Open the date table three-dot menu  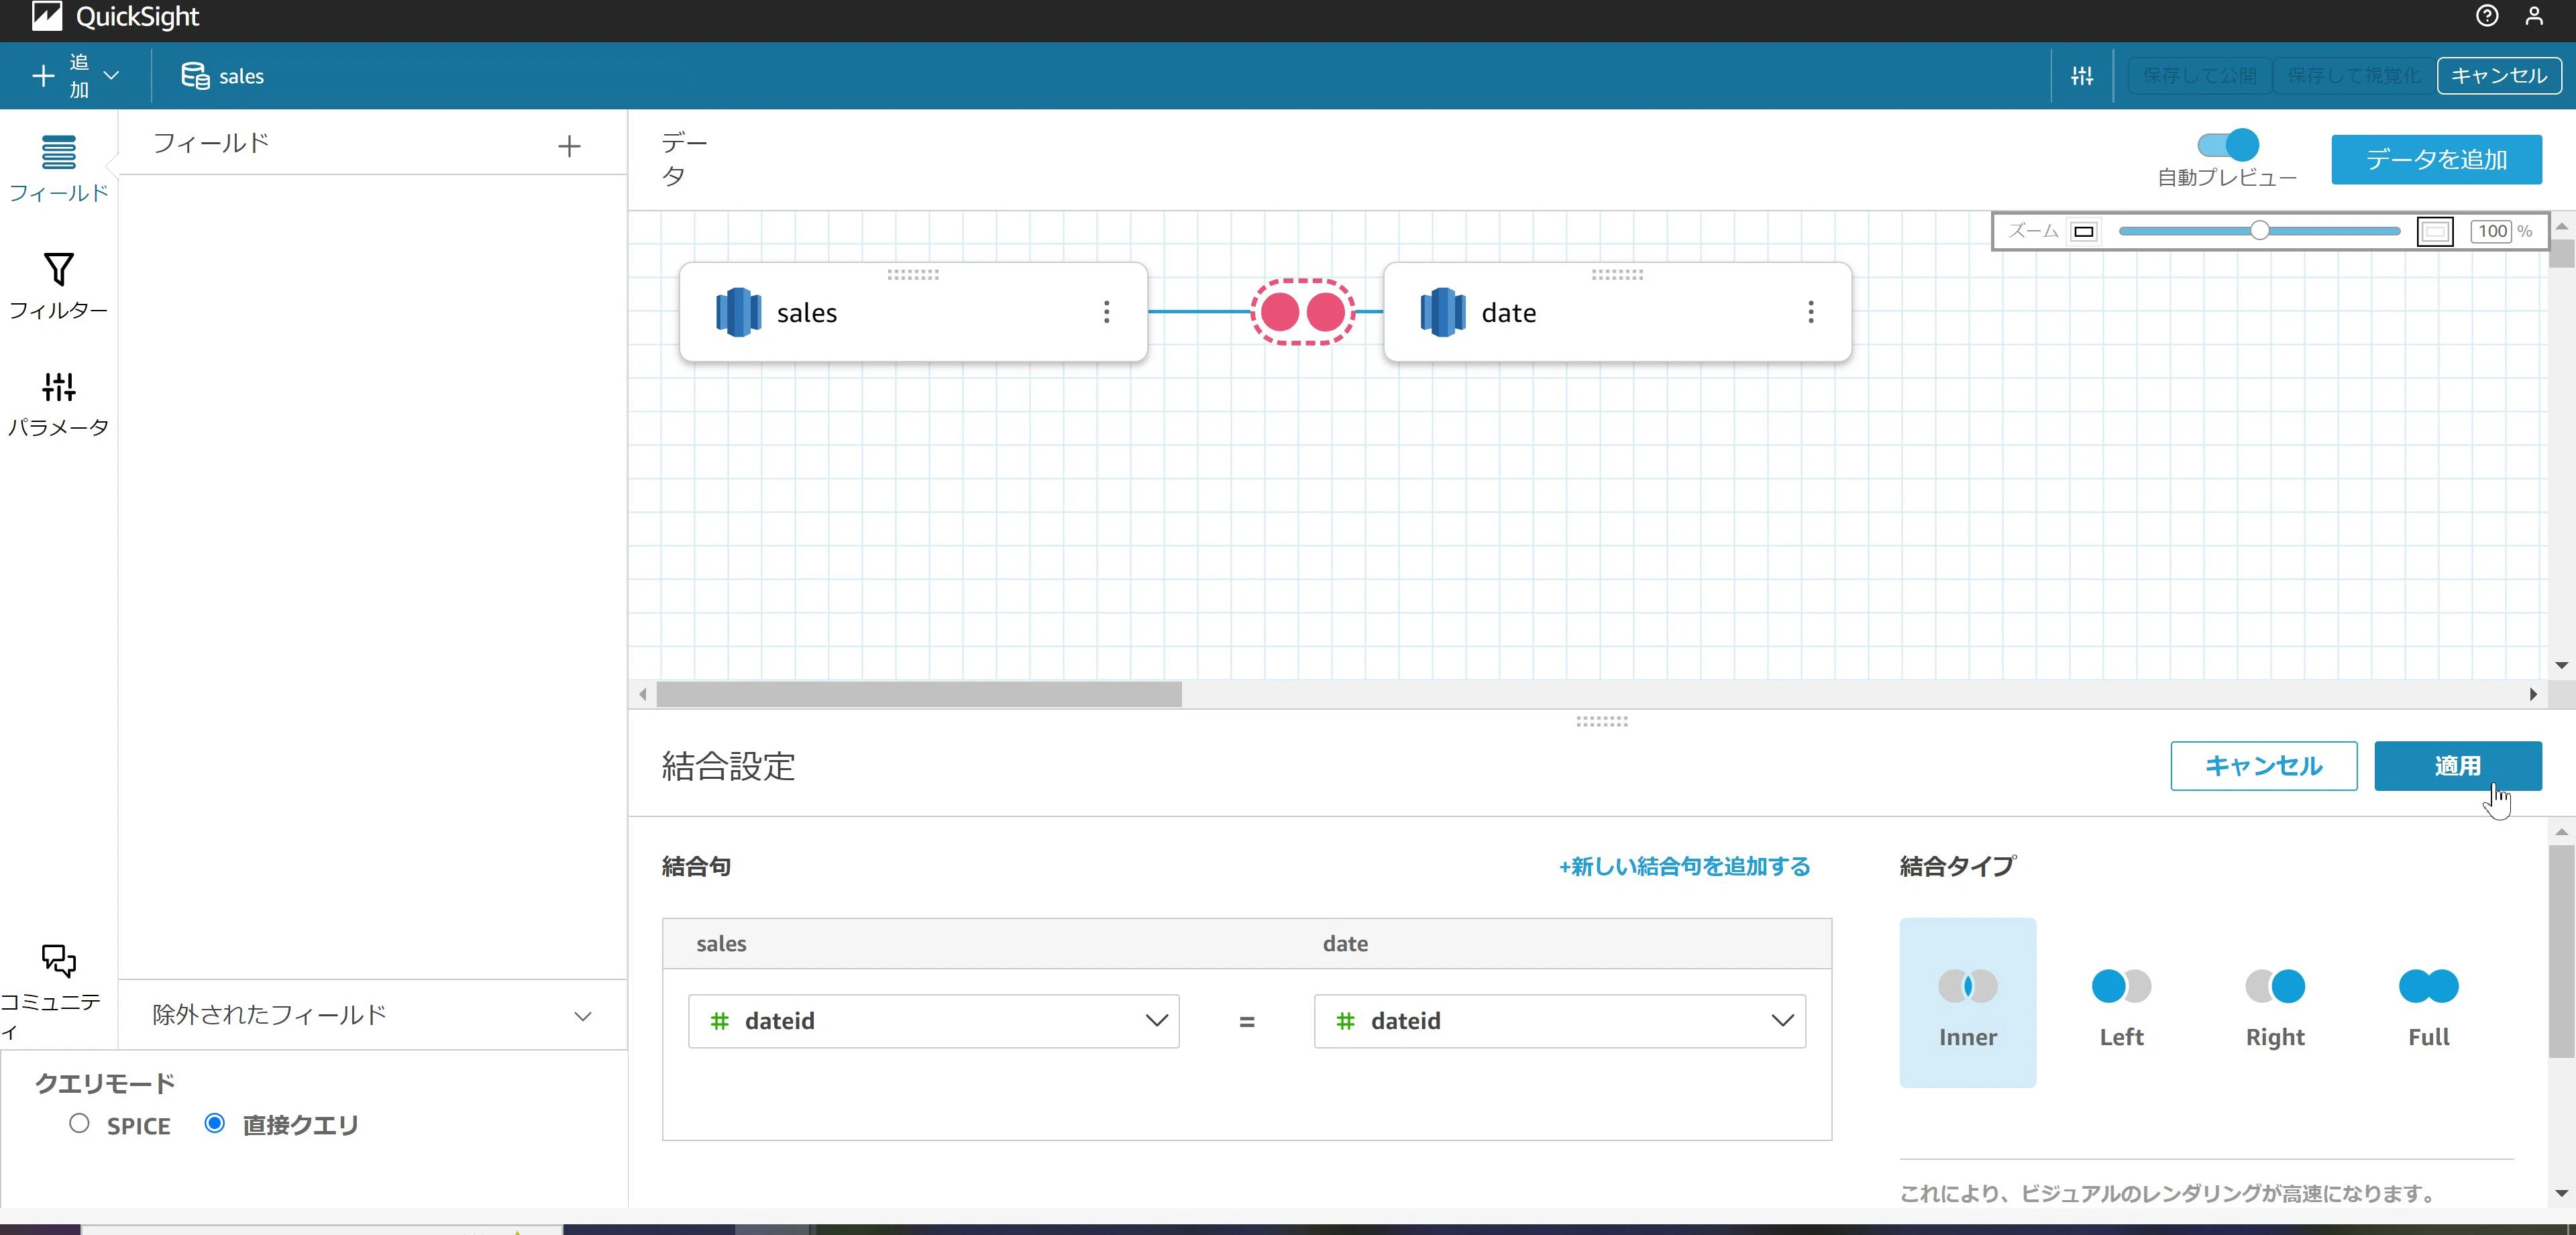click(x=1810, y=312)
